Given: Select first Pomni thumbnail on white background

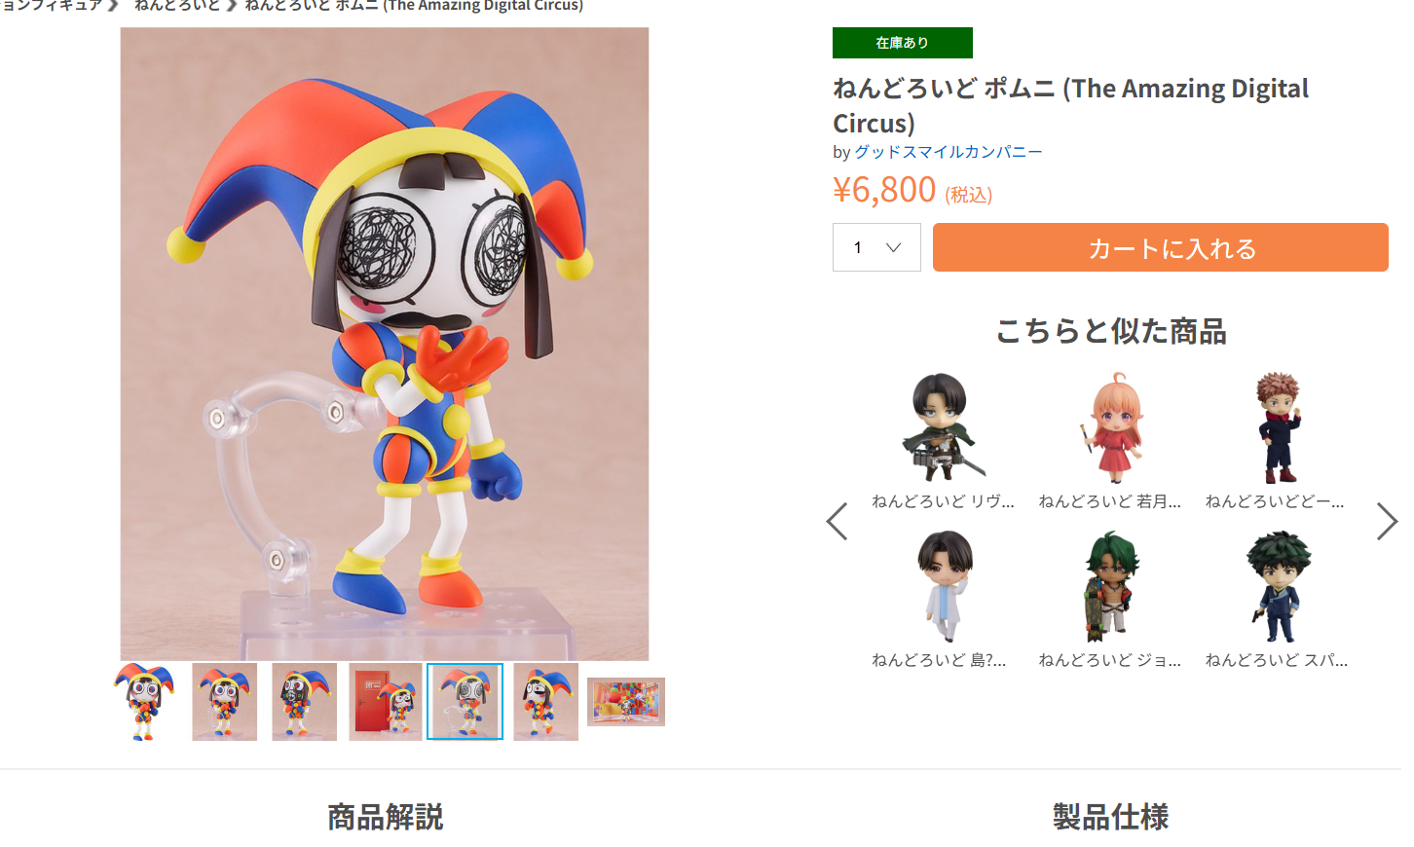Looking at the screenshot, I should click(x=144, y=702).
